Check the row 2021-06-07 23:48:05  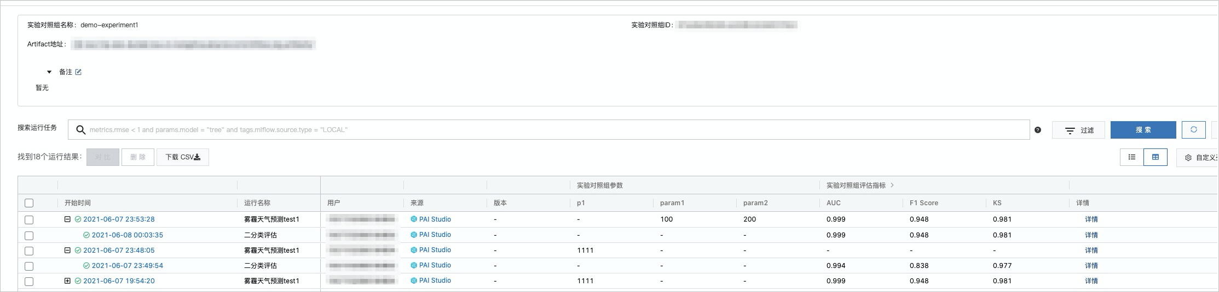[29, 251]
